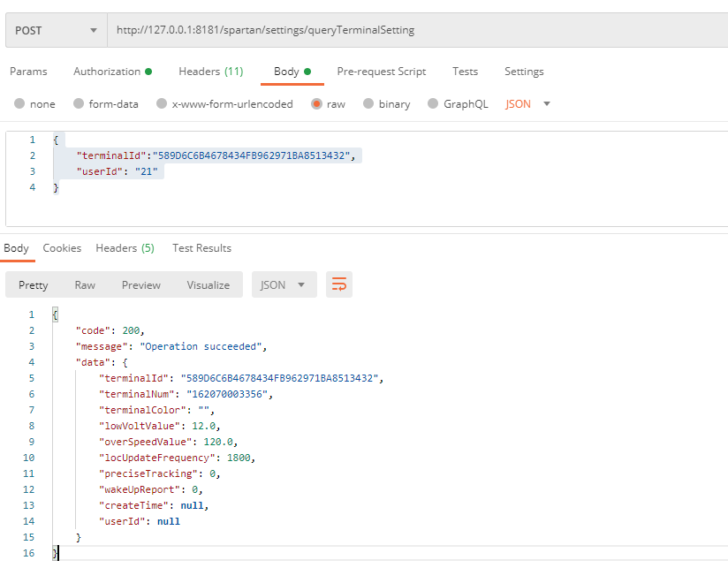The width and height of the screenshot is (728, 568).
Task: Choose the binary body radio option
Action: click(x=369, y=104)
